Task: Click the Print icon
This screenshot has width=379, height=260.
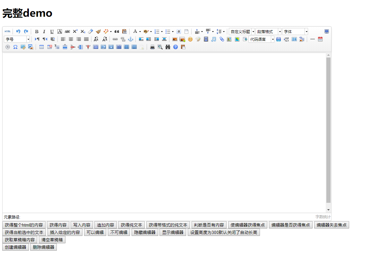Action: (x=152, y=47)
